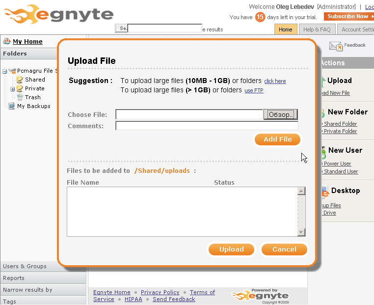The height and width of the screenshot is (305, 374).
Task: Open the Drive link under Desktop
Action: (329, 213)
